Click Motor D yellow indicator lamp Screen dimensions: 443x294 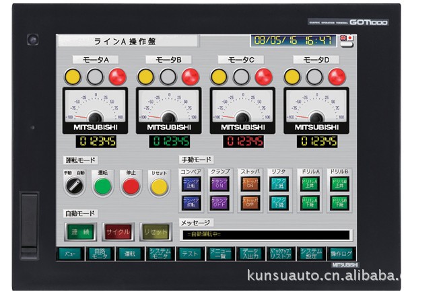coord(292,77)
